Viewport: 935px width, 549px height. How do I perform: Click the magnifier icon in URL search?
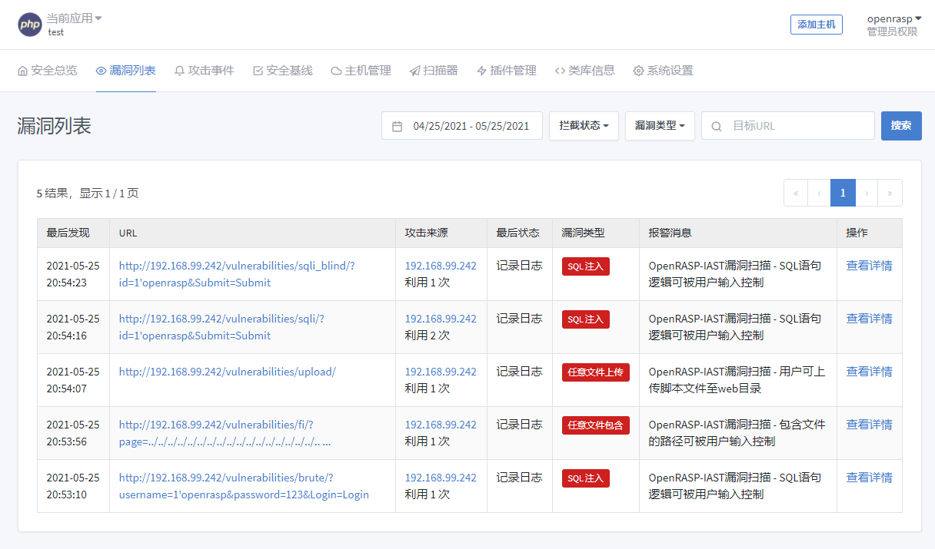pos(717,126)
